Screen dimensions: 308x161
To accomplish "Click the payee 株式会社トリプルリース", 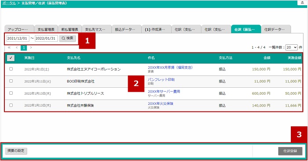I will (x=85, y=93).
